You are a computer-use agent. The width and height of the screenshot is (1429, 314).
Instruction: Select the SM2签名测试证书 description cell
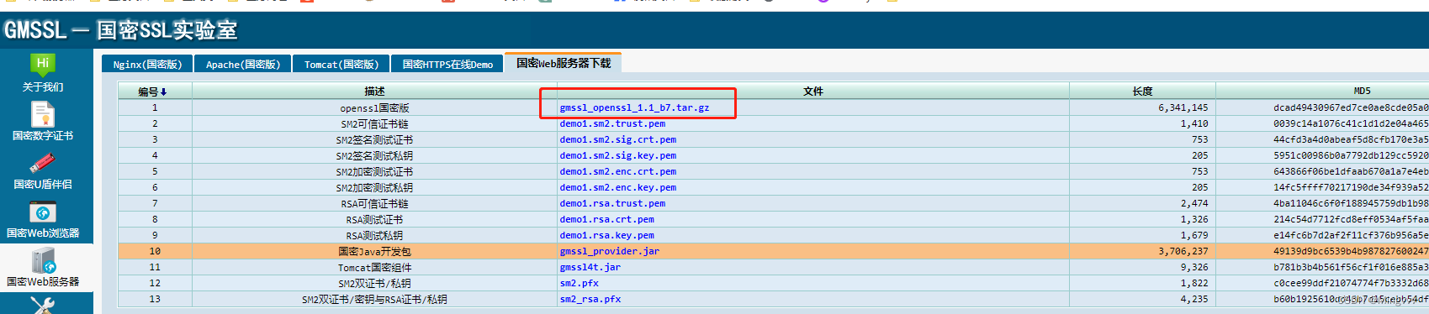click(x=374, y=140)
